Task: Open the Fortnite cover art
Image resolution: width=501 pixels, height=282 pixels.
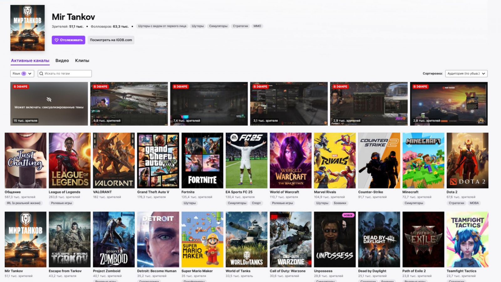Action: (x=202, y=160)
